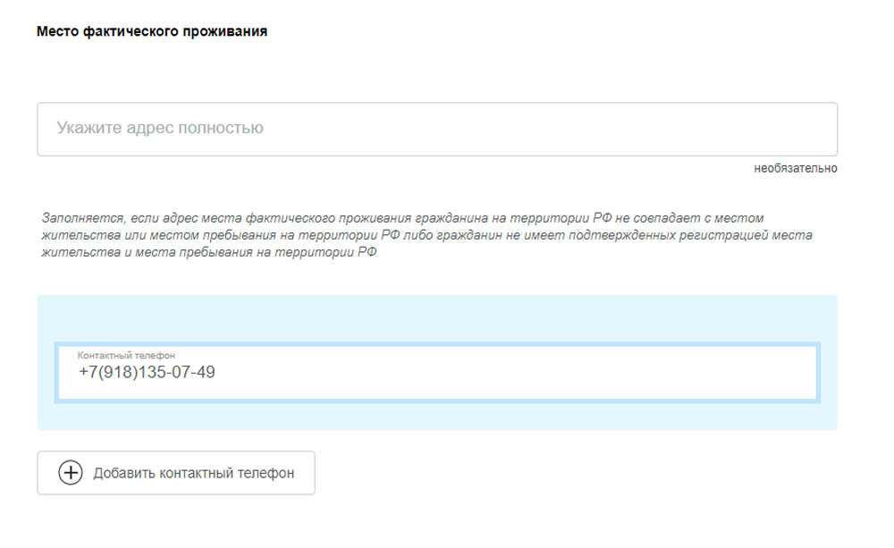Click the 'Место фактического проживания' heading

click(x=152, y=31)
